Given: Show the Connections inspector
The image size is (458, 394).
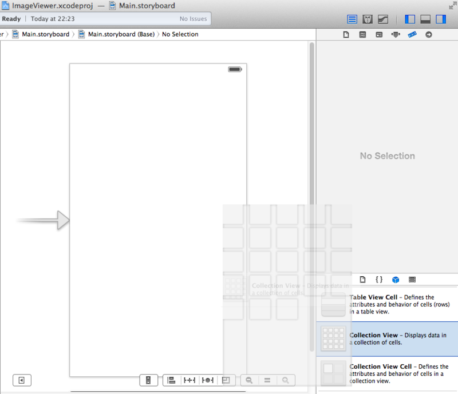Looking at the screenshot, I should click(x=428, y=35).
